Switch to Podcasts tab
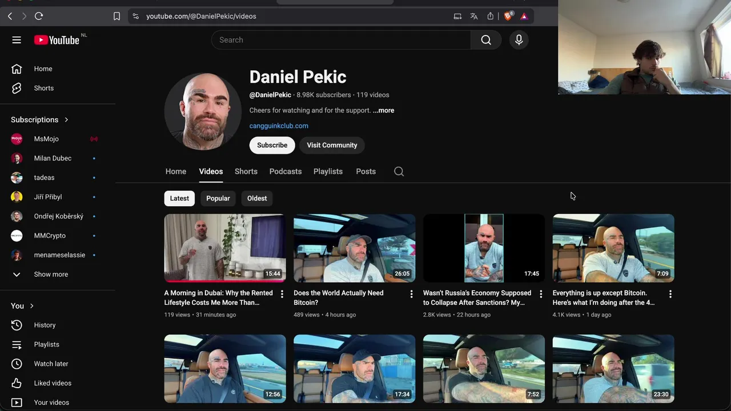 tap(286, 171)
